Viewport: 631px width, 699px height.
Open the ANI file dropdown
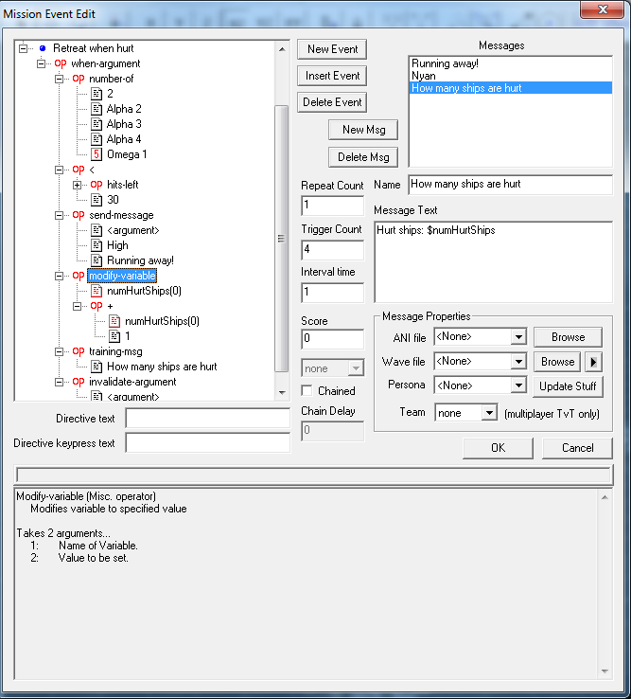click(517, 337)
